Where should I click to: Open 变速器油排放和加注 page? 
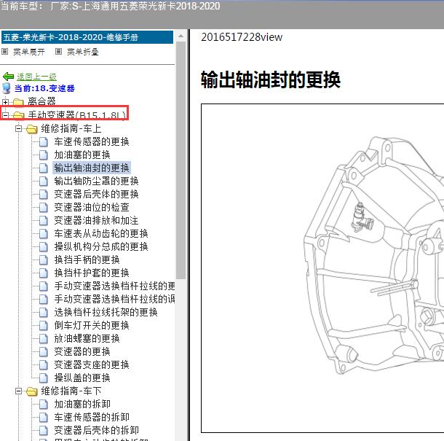(x=96, y=220)
